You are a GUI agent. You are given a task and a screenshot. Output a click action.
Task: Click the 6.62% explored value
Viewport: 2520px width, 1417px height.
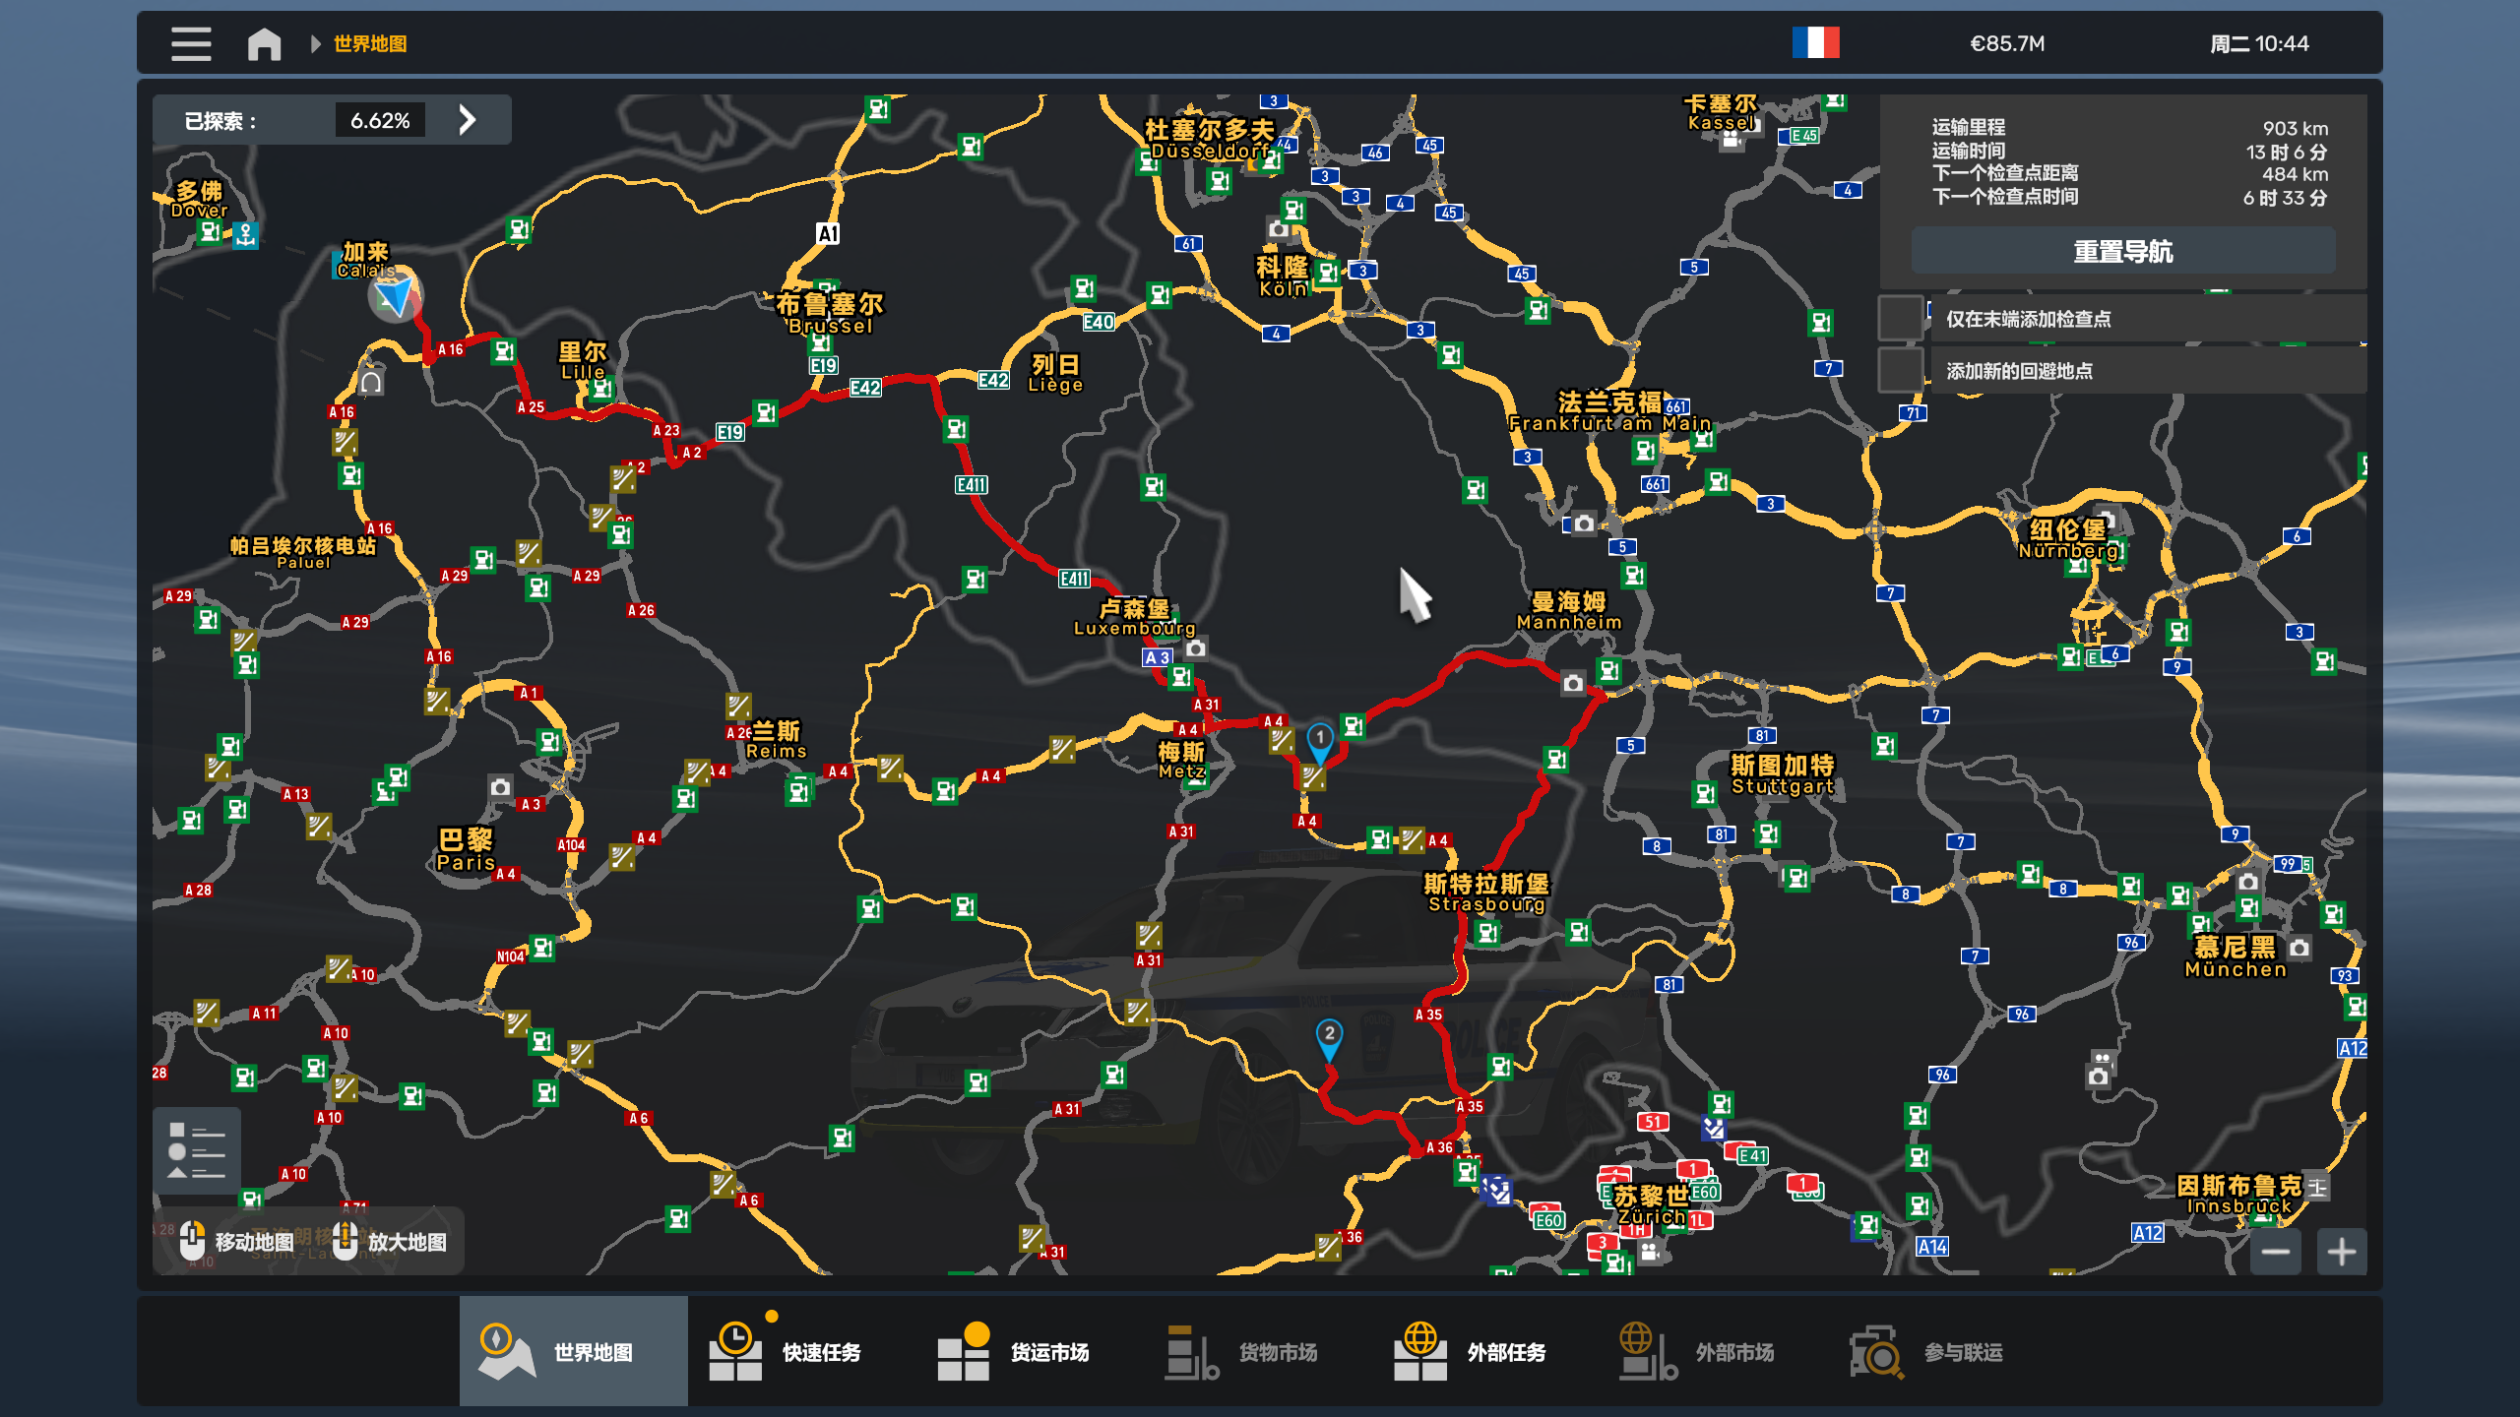pos(380,120)
